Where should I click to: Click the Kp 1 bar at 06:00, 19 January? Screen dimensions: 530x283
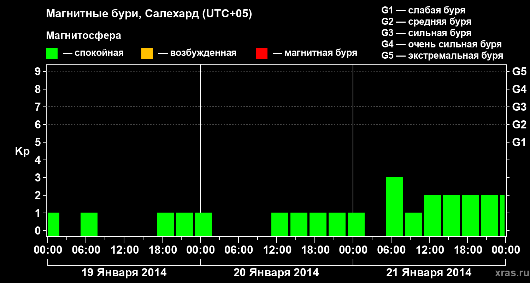(89, 224)
